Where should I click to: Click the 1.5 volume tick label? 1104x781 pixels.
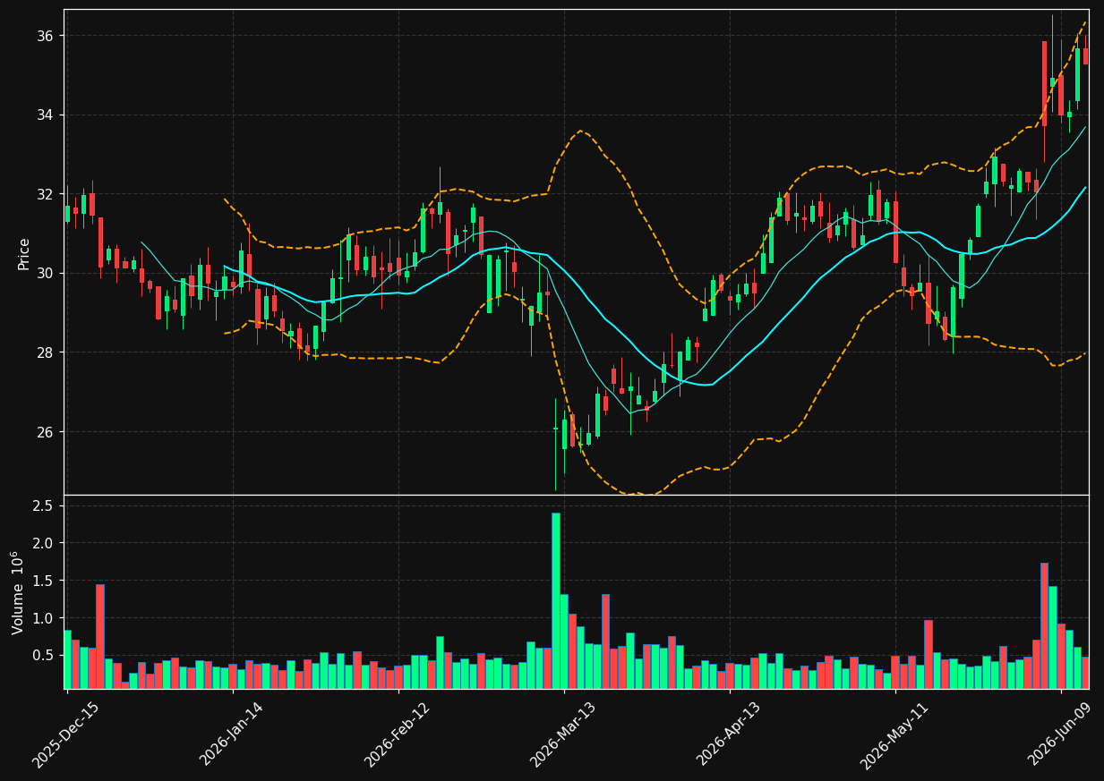point(43,581)
